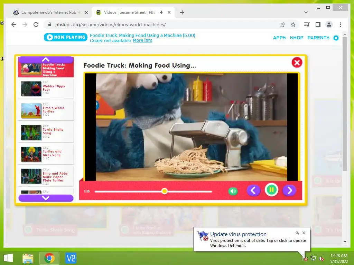
Task: Click the browser forward arrow
Action: tap(25, 24)
